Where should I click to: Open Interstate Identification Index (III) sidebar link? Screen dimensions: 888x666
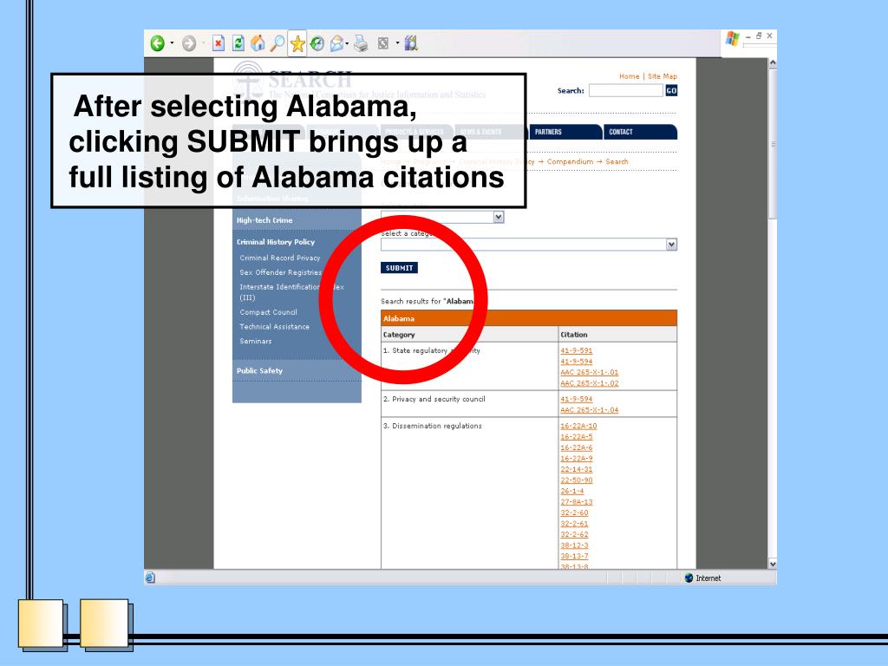(291, 292)
